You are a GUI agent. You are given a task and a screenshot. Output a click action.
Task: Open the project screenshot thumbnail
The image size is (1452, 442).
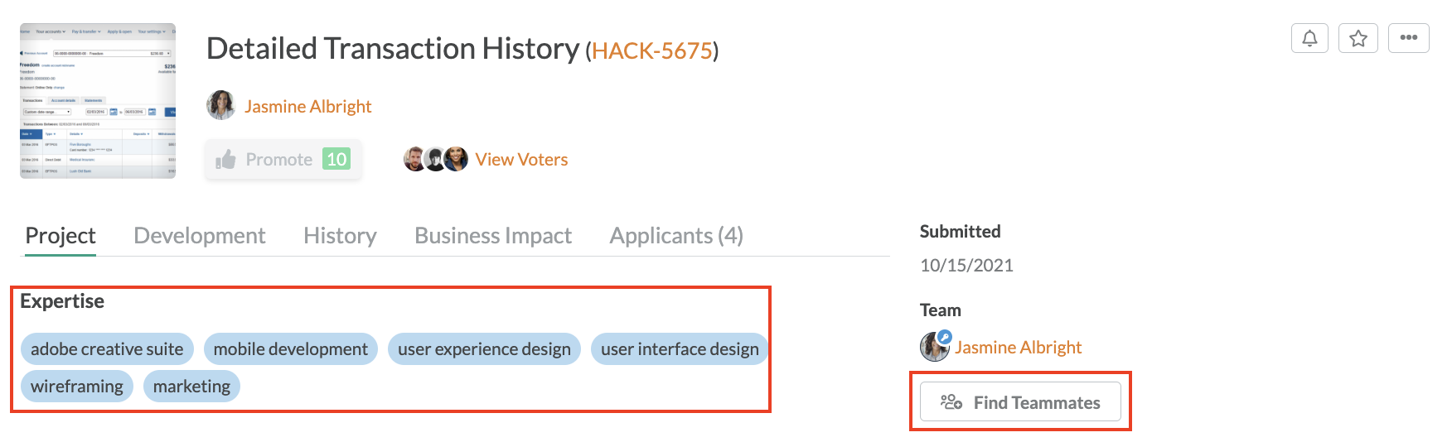point(98,101)
